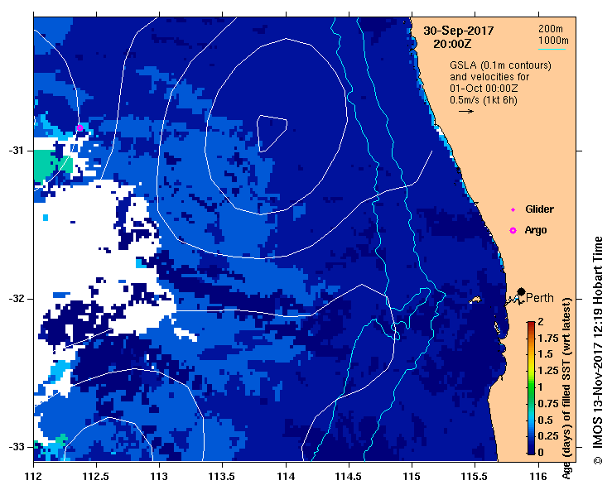This screenshot has height=490, width=612.
Task: Click the small island west of Perth
Action: [x=475, y=300]
